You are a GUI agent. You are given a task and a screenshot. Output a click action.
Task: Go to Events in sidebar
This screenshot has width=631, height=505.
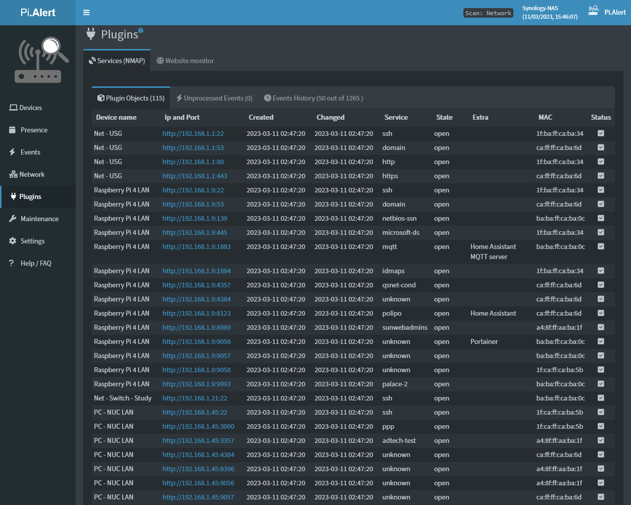(x=30, y=152)
